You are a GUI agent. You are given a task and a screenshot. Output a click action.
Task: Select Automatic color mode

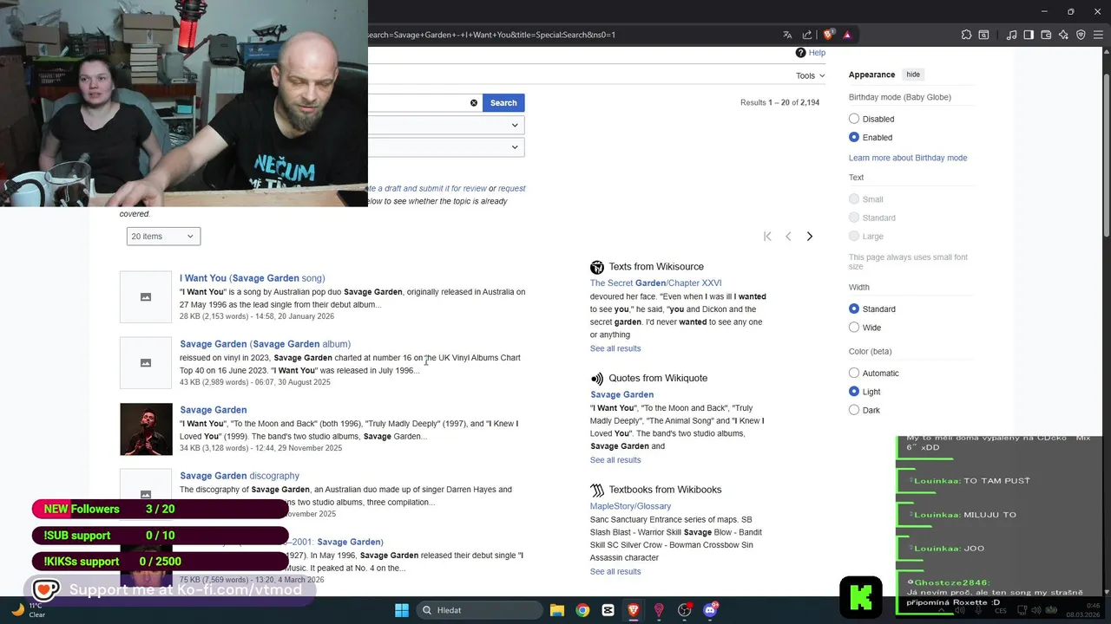pyautogui.click(x=854, y=373)
